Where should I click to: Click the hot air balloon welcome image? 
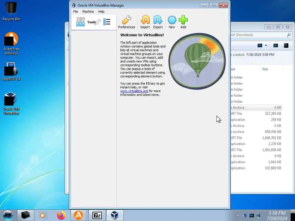pos(197,61)
